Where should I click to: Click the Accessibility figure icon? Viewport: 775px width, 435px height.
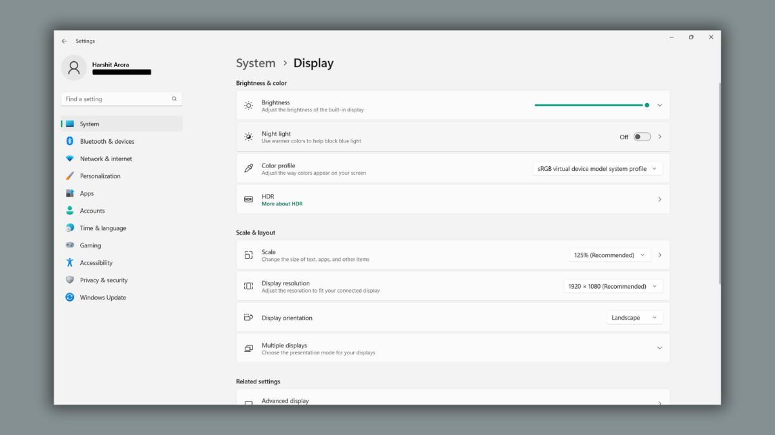click(x=70, y=263)
